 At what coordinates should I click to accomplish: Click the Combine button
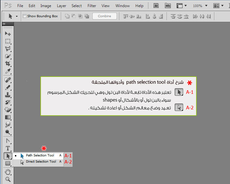point(104,16)
